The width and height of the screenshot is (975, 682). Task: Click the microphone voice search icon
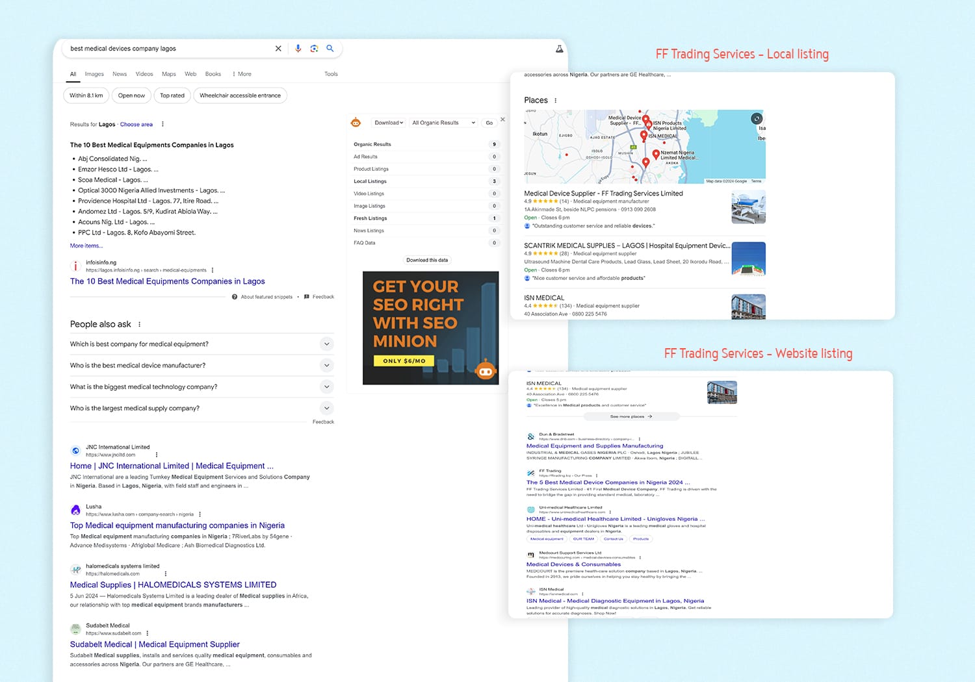[298, 49]
